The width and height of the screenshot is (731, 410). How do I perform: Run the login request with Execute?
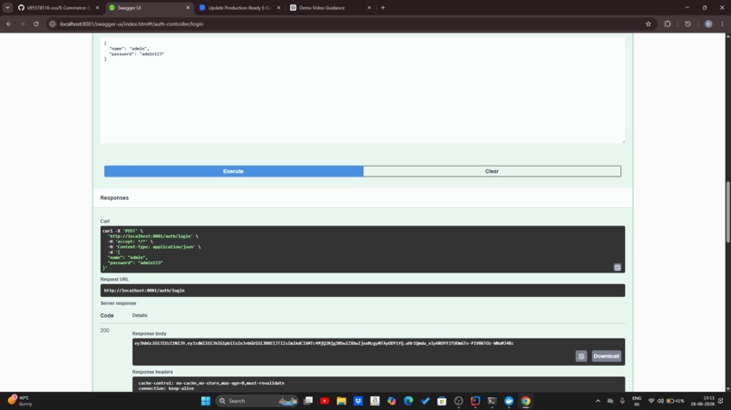point(234,171)
